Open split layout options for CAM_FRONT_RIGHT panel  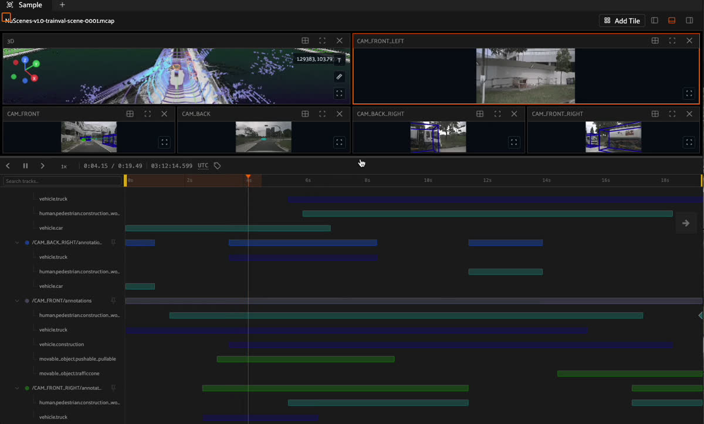(655, 114)
